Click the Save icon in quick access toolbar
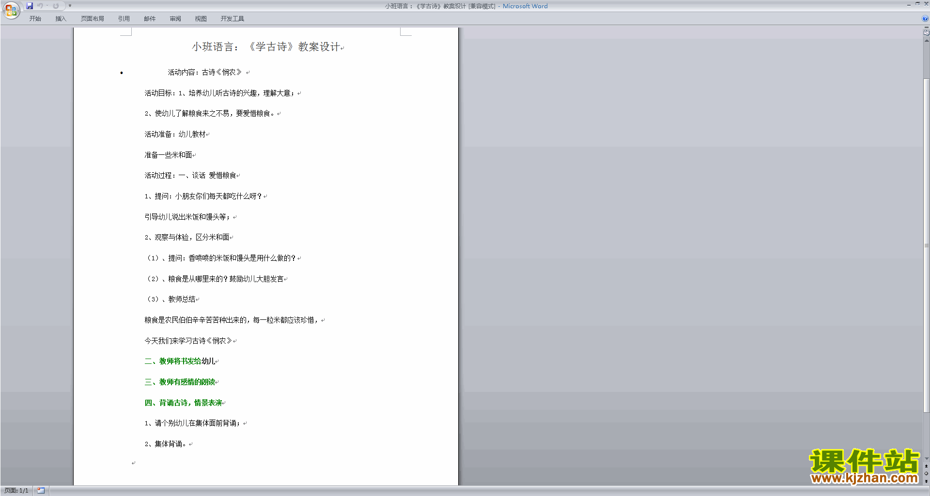This screenshot has width=930, height=496. 30,6
